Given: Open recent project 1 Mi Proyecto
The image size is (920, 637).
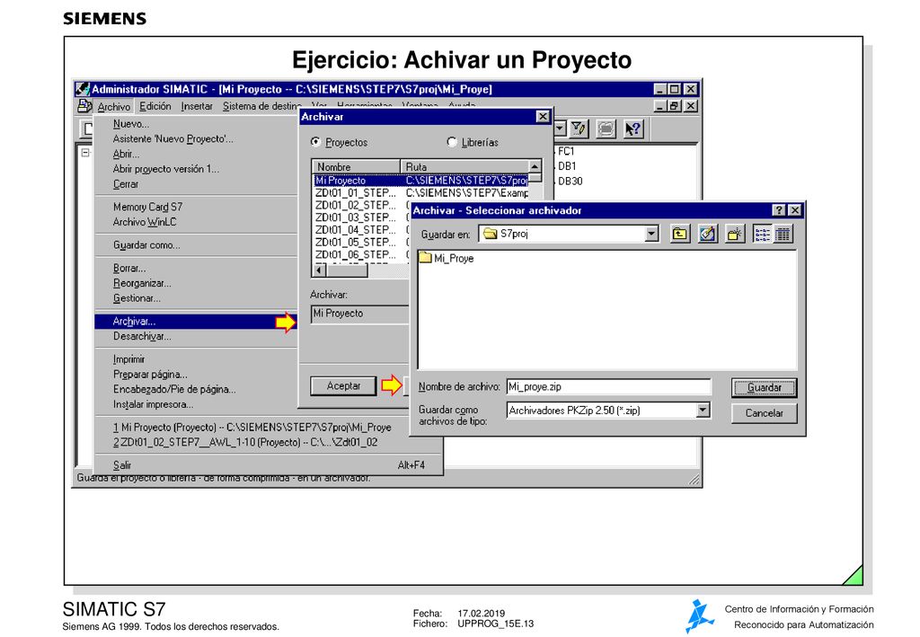Looking at the screenshot, I should [252, 428].
